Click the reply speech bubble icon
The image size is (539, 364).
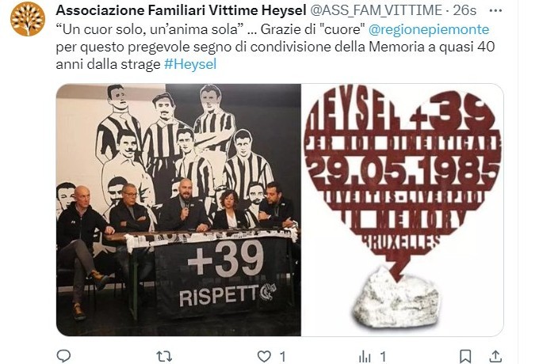[63, 356]
